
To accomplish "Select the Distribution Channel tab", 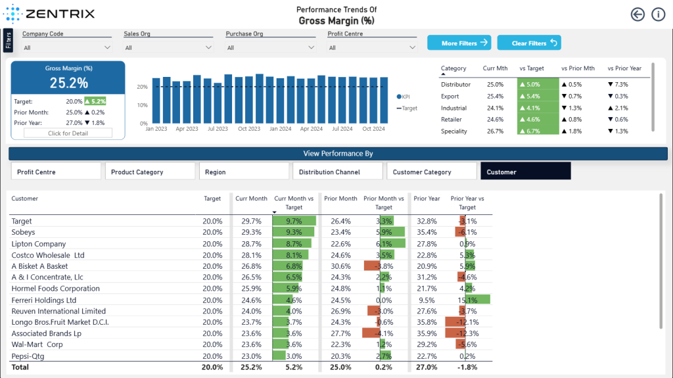I will click(338, 172).
